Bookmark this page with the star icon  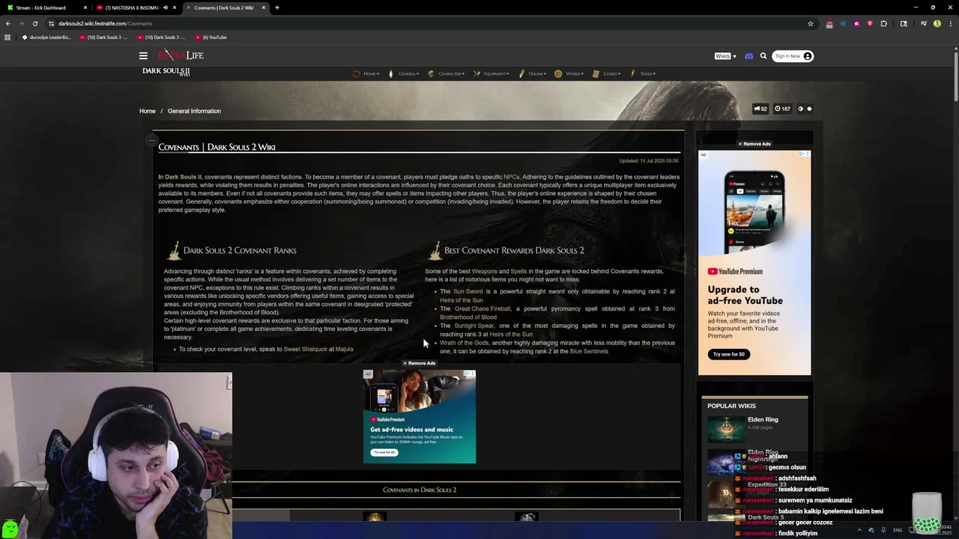click(x=810, y=23)
